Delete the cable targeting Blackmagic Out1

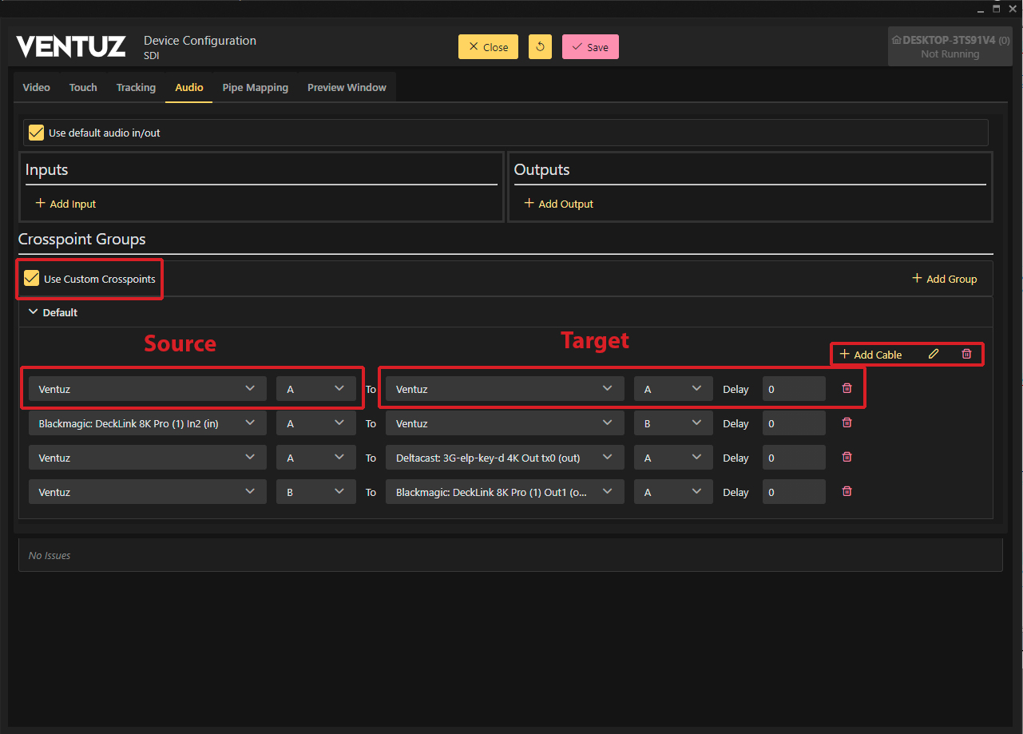(x=847, y=492)
